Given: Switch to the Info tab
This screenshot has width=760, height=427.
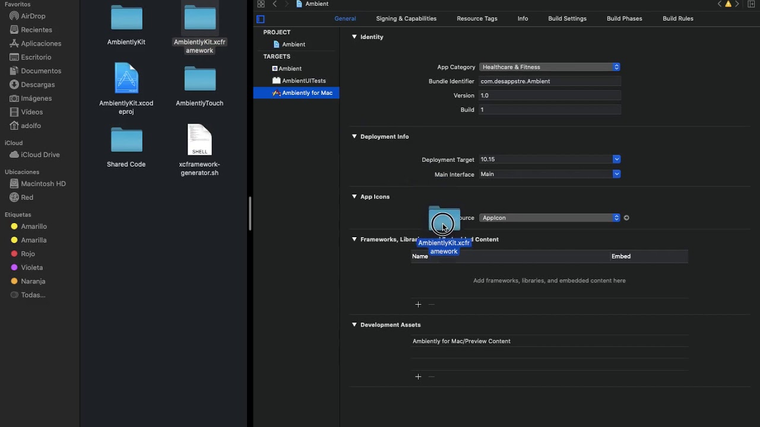Looking at the screenshot, I should pos(522,19).
